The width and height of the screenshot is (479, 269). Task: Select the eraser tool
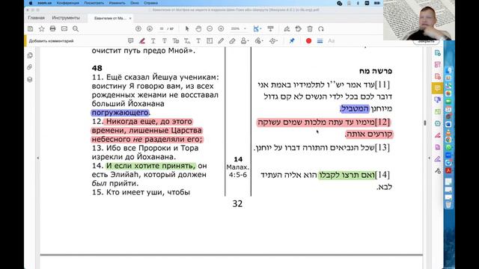pyautogui.click(x=232, y=40)
